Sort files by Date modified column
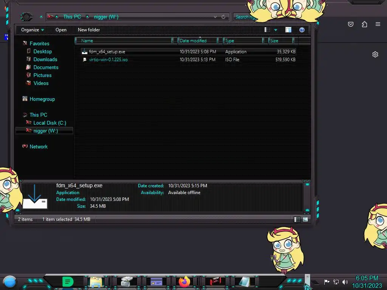 [198, 41]
